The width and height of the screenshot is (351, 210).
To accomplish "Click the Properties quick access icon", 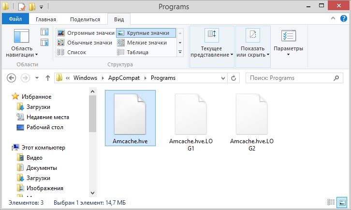I will click(x=22, y=7).
